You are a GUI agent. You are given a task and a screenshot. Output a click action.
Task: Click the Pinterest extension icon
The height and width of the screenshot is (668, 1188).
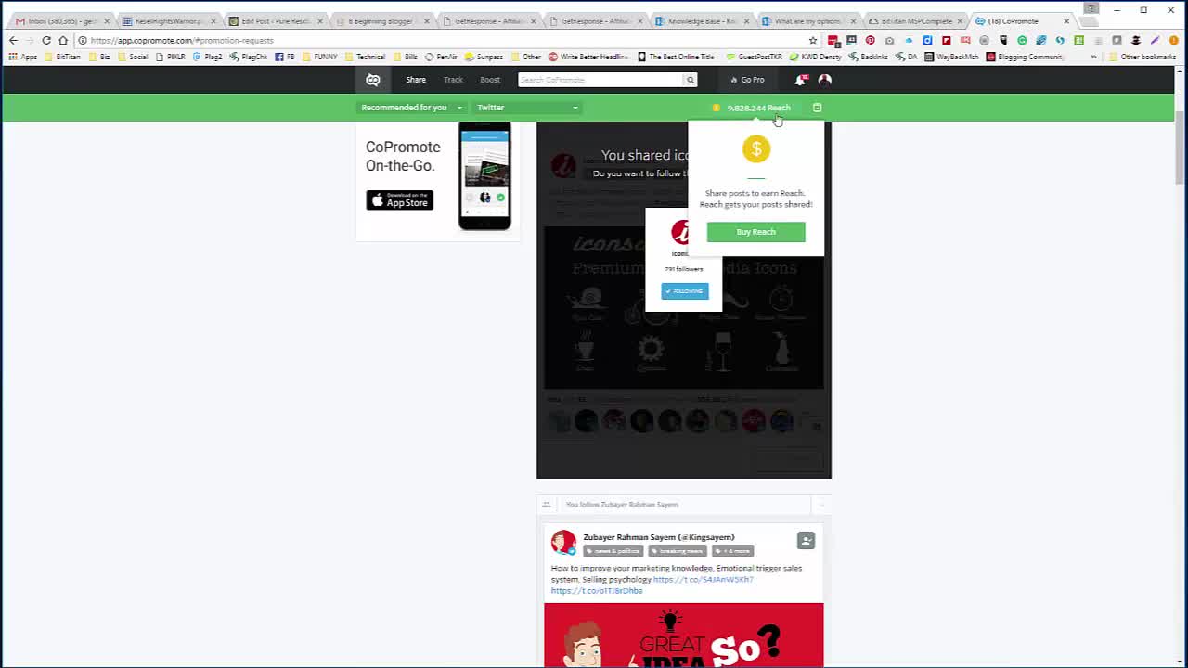(870, 40)
